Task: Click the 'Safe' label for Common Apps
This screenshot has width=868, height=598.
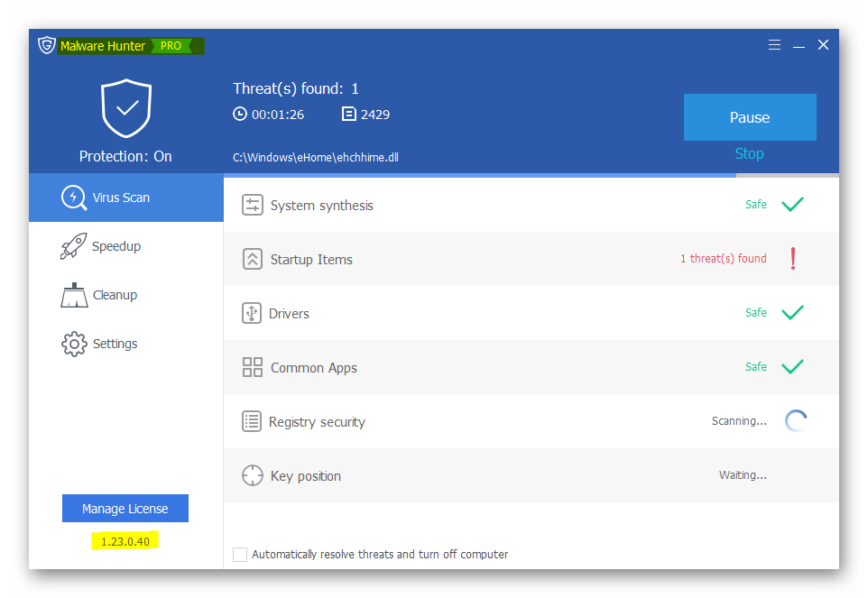Action: coord(755,367)
